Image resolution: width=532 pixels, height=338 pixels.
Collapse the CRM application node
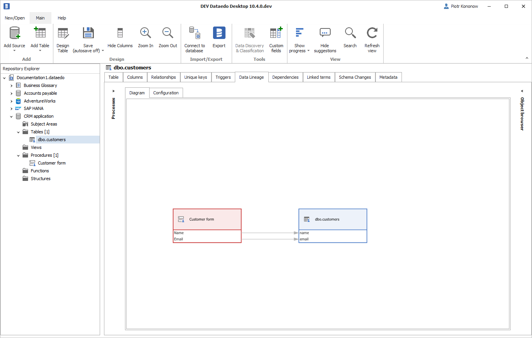[x=11, y=116]
